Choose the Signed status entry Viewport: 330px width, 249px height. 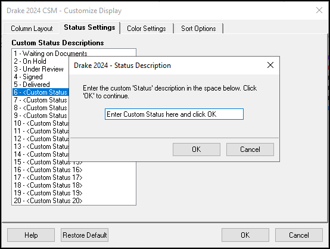point(28,77)
